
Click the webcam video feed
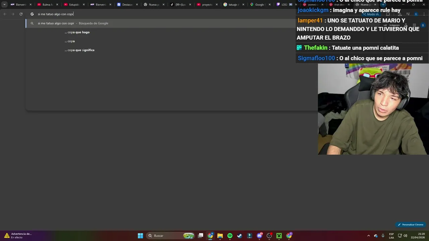pos(373,109)
